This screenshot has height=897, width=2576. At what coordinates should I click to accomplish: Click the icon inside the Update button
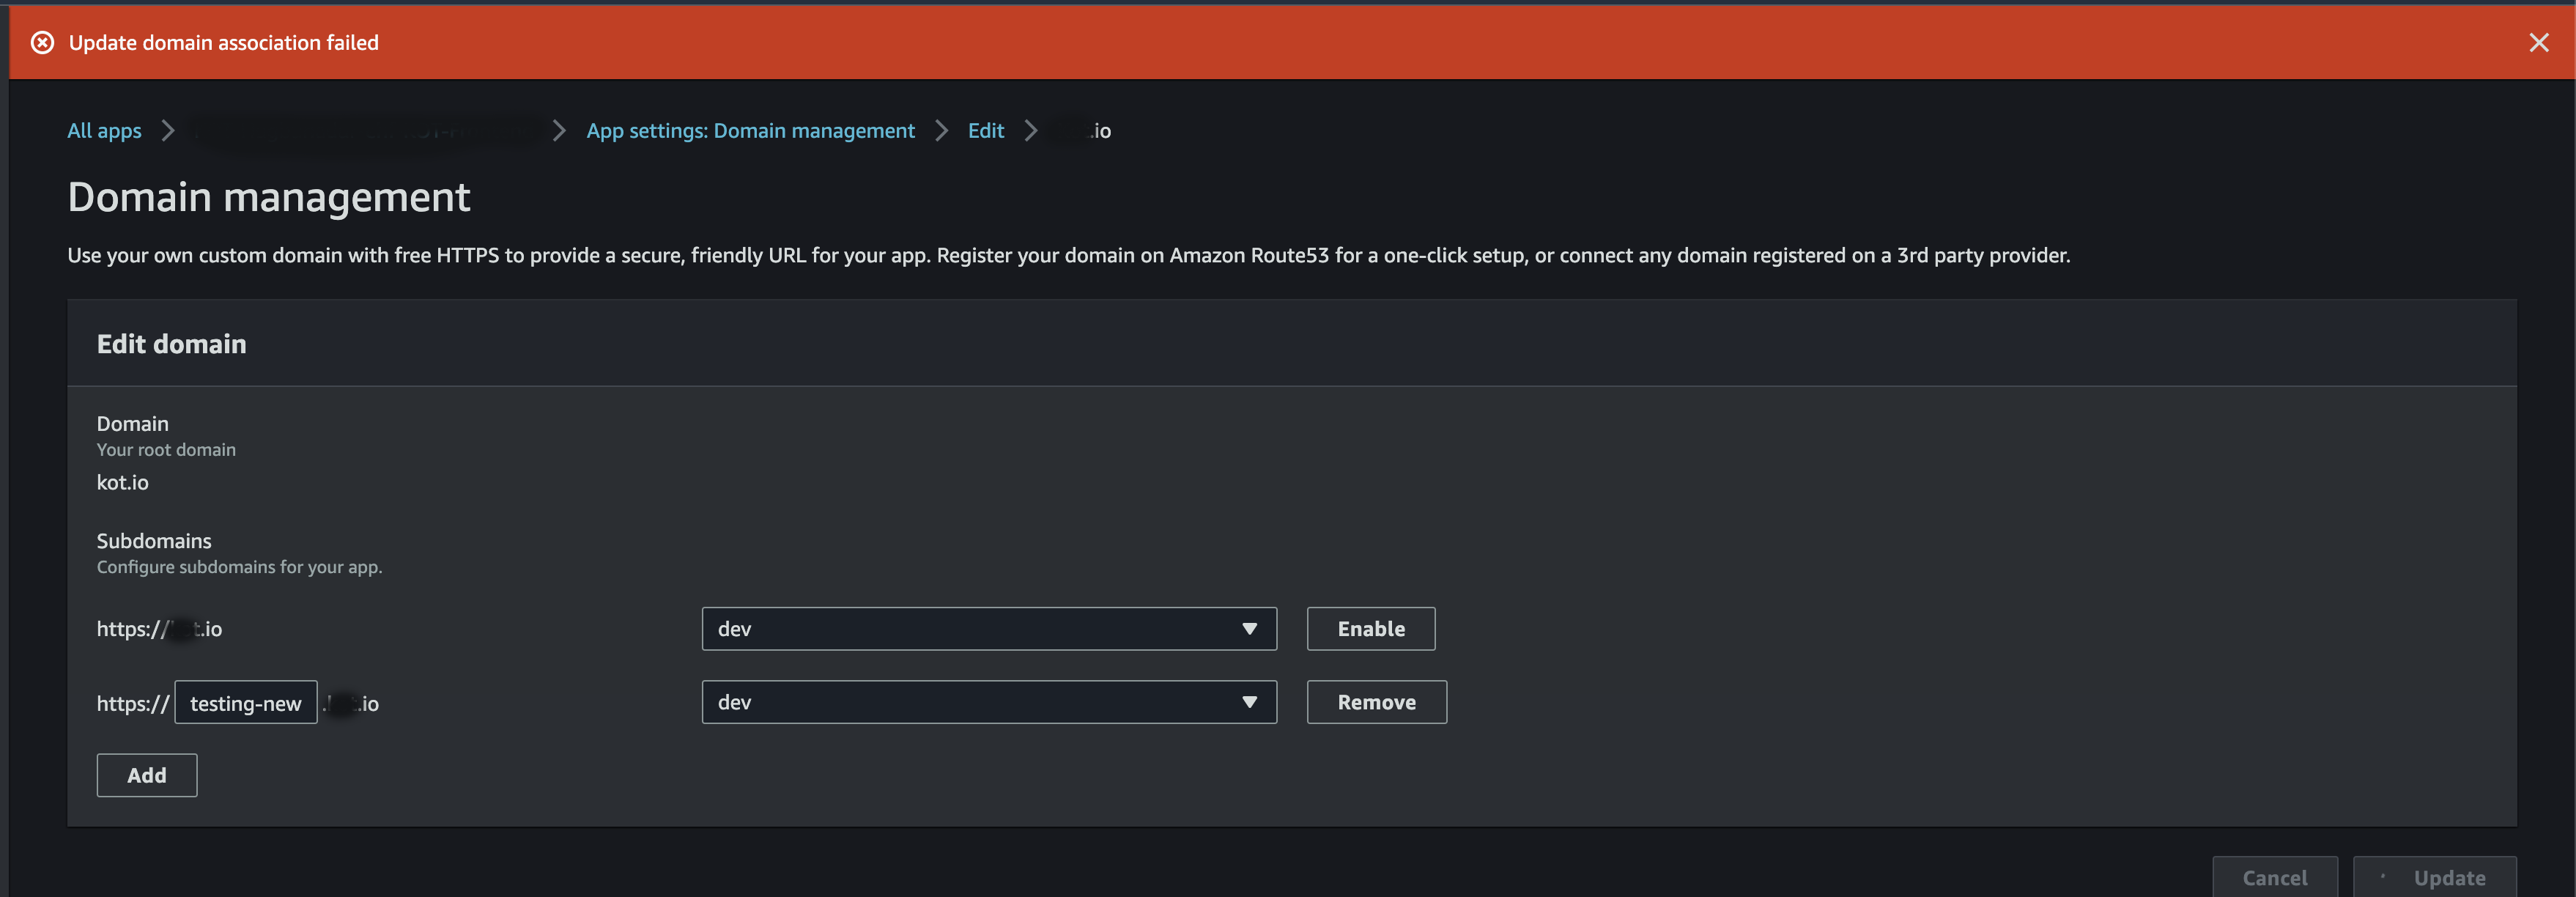pos(2383,877)
